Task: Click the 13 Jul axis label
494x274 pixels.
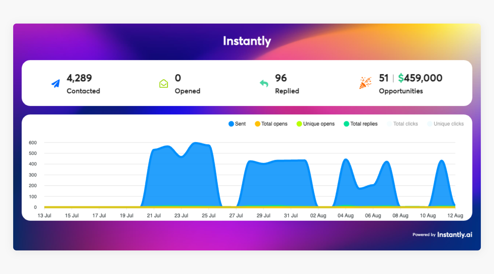Action: pos(44,216)
